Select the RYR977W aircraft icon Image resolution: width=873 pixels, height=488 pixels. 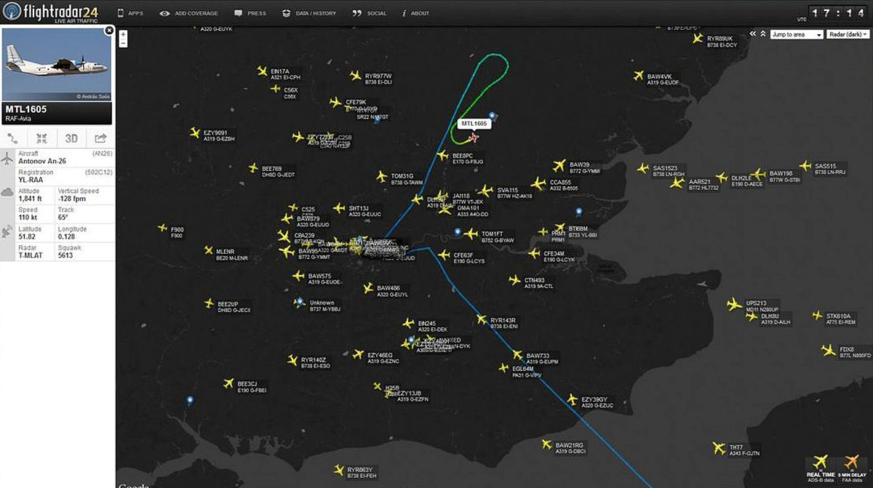tap(355, 76)
